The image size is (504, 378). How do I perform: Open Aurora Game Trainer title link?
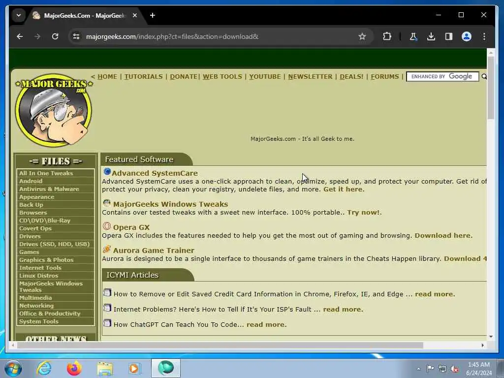154,251
